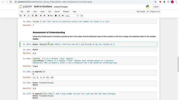
Task: Open the Edit menu
Action: pos(28,12)
